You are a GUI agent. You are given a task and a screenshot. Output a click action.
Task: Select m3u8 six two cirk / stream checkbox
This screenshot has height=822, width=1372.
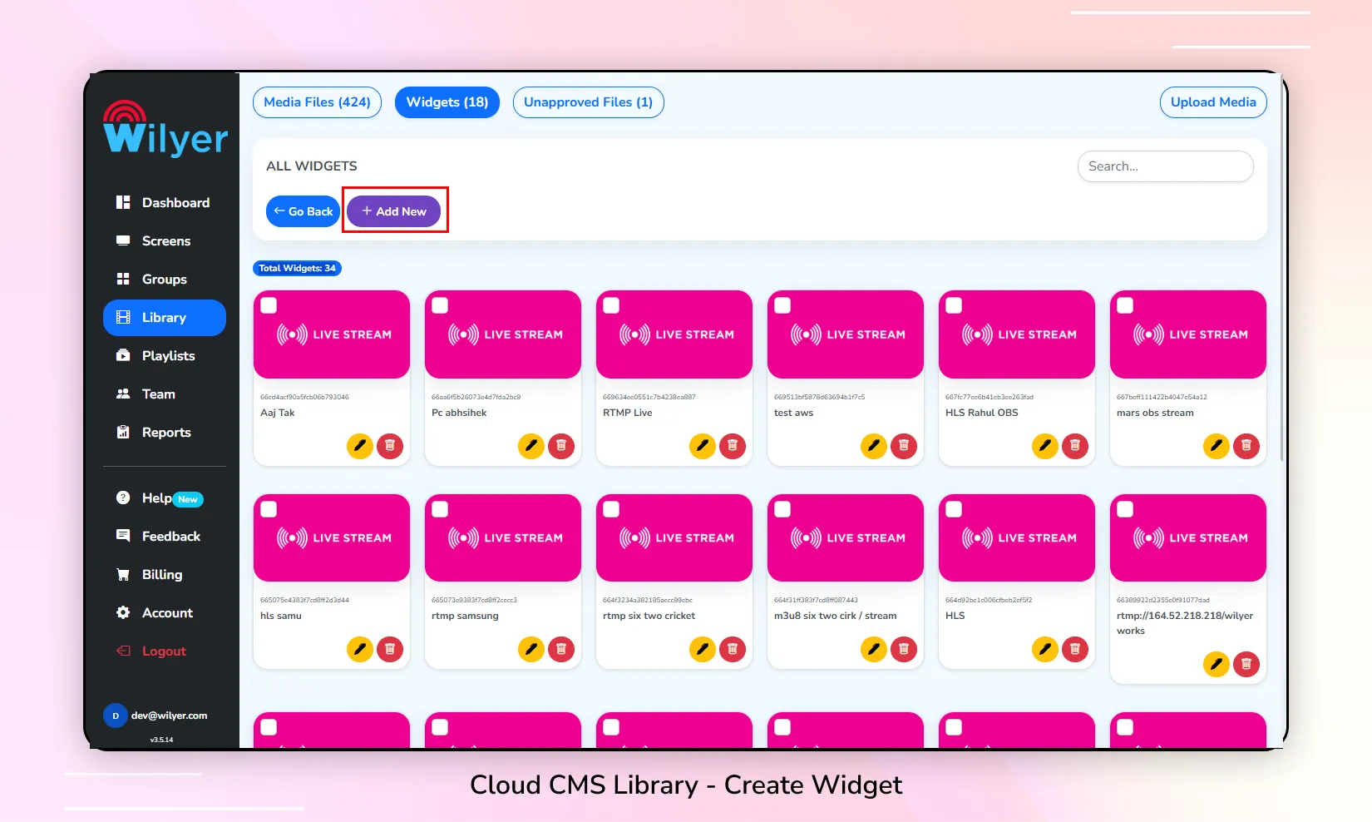click(x=782, y=509)
